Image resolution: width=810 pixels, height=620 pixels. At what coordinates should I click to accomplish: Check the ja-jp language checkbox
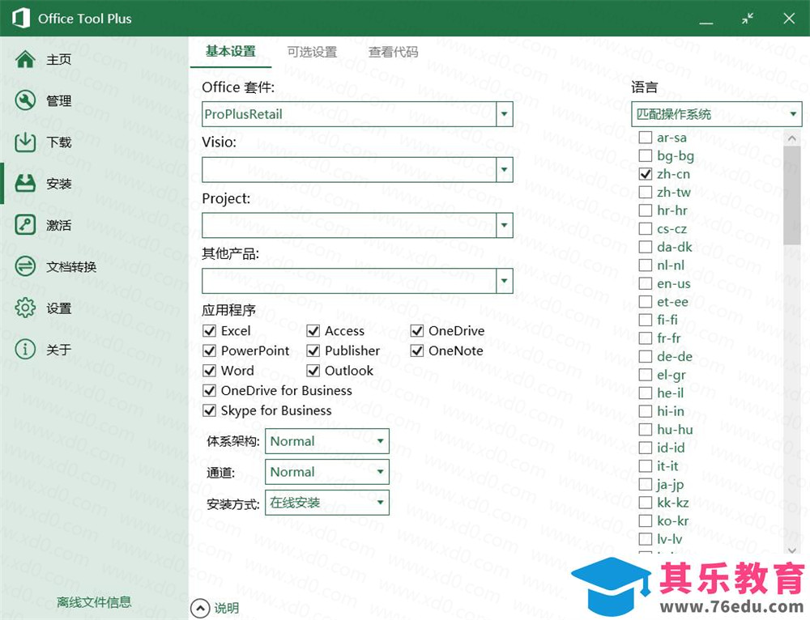pyautogui.click(x=646, y=484)
